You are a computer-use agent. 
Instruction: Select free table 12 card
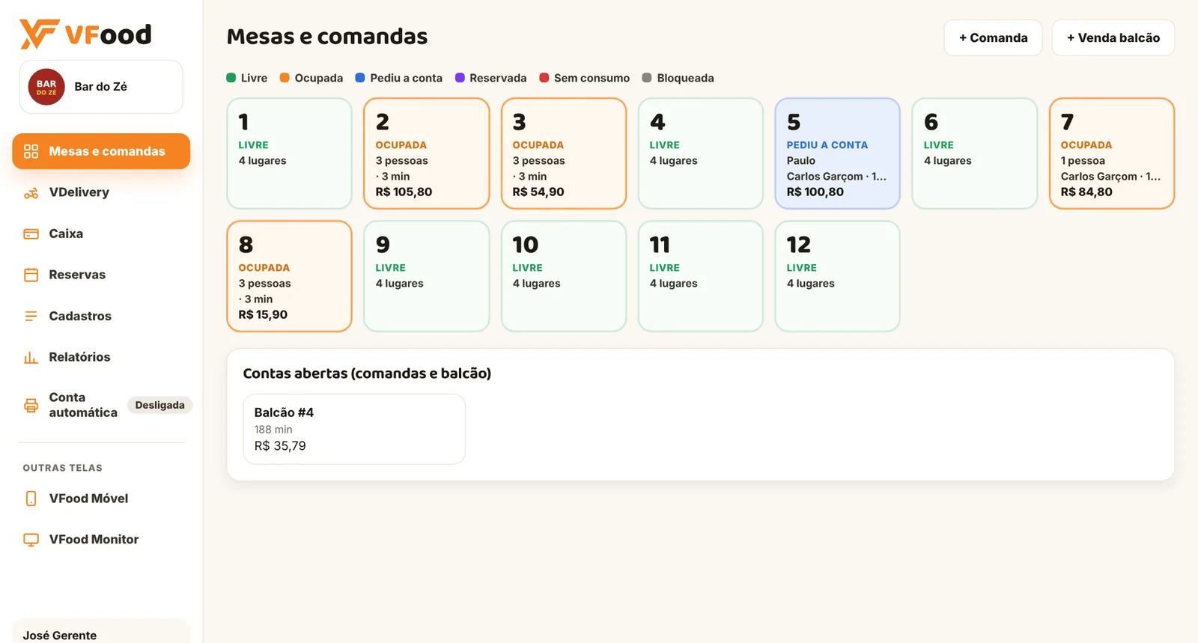tap(838, 276)
